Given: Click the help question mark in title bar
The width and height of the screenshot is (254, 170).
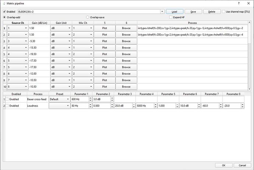Looking at the screenshot, I should (x=239, y=3).
